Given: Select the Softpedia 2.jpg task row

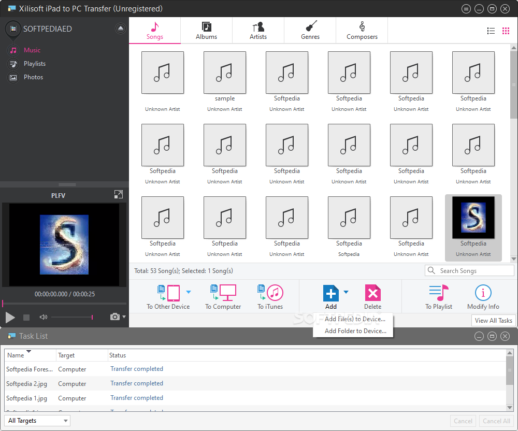Looking at the screenshot, I should point(255,384).
